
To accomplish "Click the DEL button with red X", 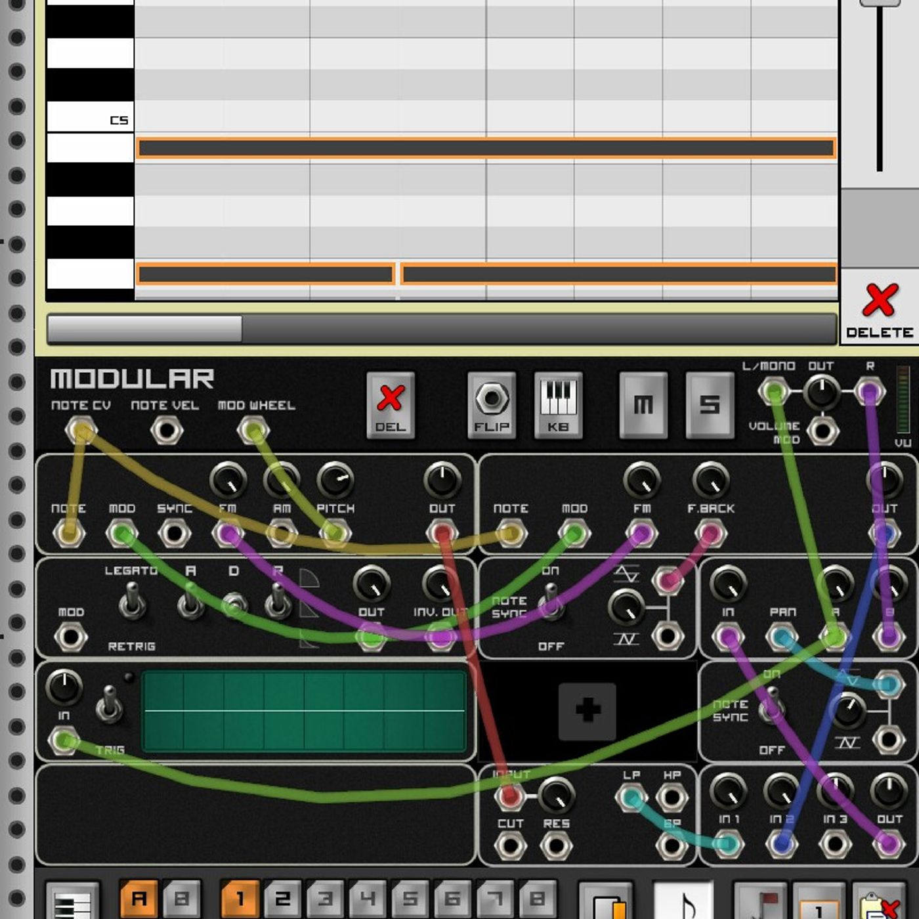I will point(390,406).
